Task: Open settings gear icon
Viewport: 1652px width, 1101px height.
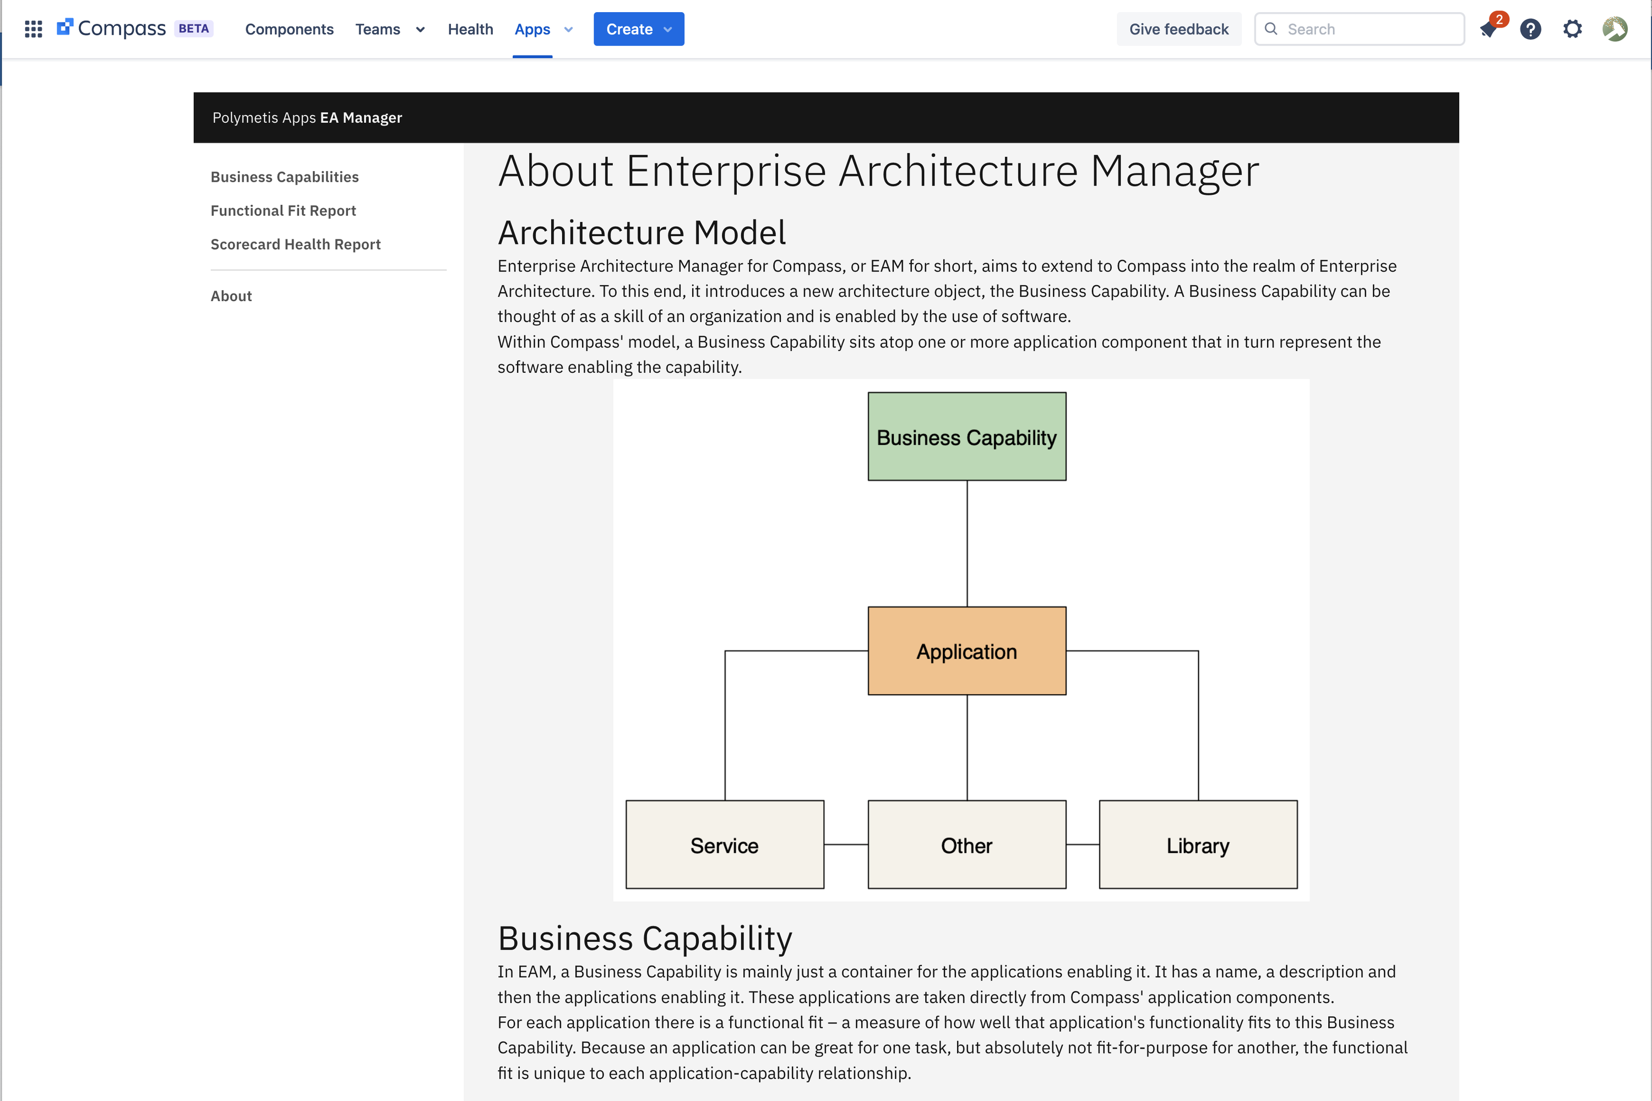Action: [1573, 29]
